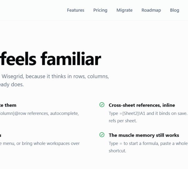The image size is (188, 169).
Task: Click the subtitle mentioning Wisegrid rows, columns
Action: [55, 76]
